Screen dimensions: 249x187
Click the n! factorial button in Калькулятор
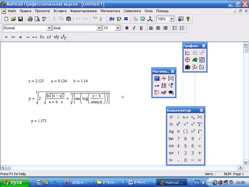click(171, 117)
